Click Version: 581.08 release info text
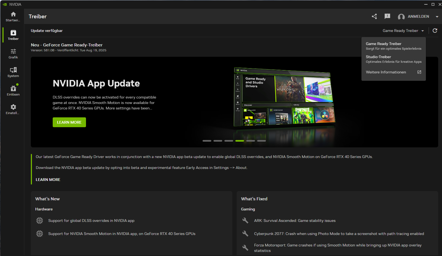Image resolution: width=442 pixels, height=256 pixels. click(69, 50)
